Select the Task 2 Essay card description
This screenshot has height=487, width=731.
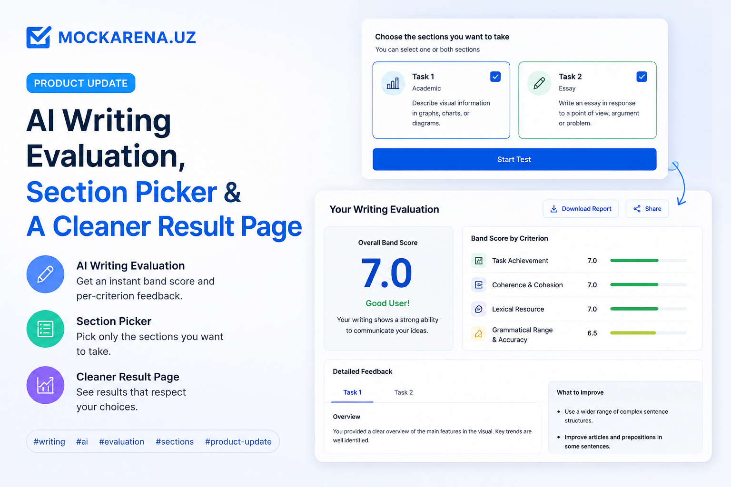(599, 113)
